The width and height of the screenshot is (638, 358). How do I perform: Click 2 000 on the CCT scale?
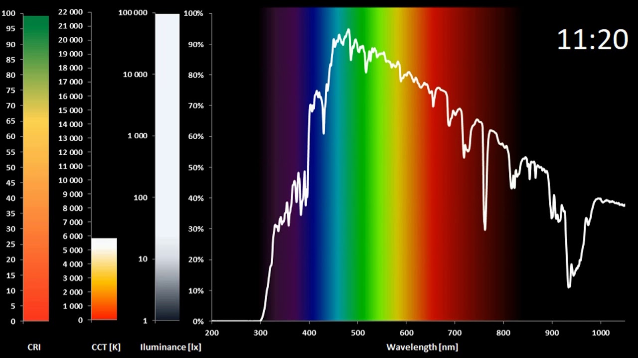pyautogui.click(x=73, y=292)
